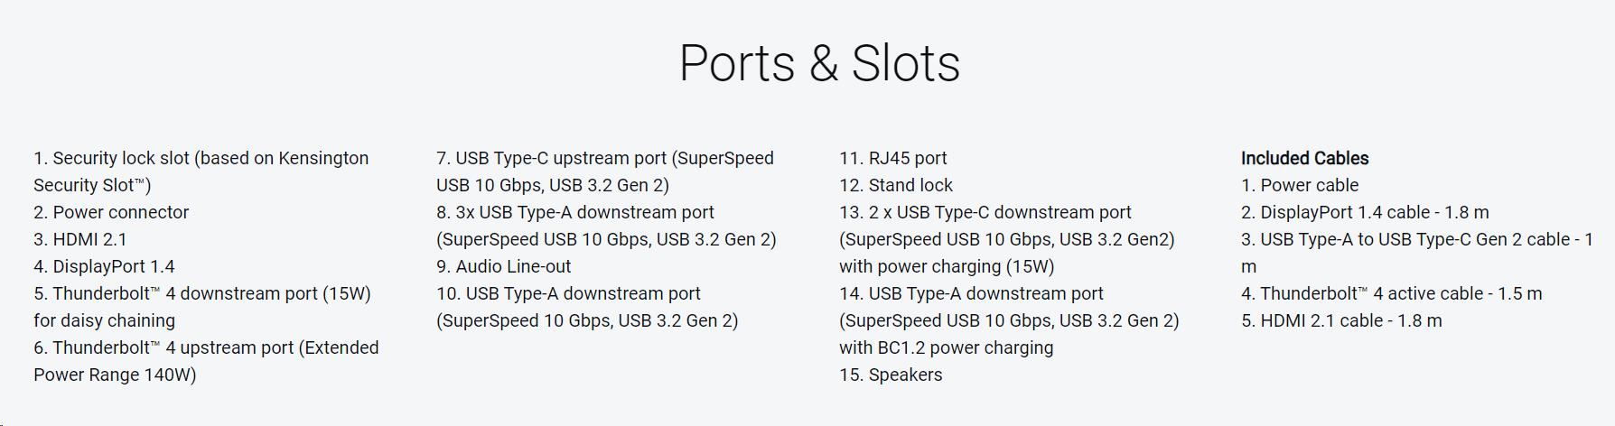Select the Speakers list item
This screenshot has height=426, width=1615.
[x=890, y=375]
